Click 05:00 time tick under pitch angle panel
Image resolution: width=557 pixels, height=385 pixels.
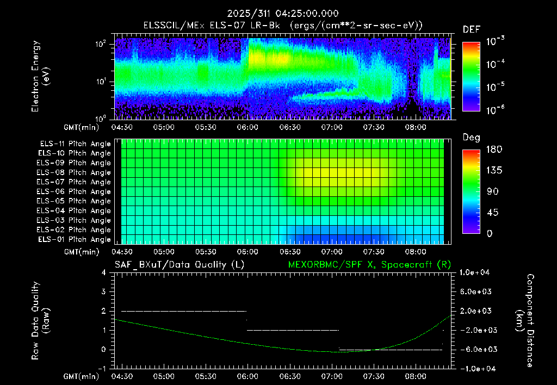164,252
